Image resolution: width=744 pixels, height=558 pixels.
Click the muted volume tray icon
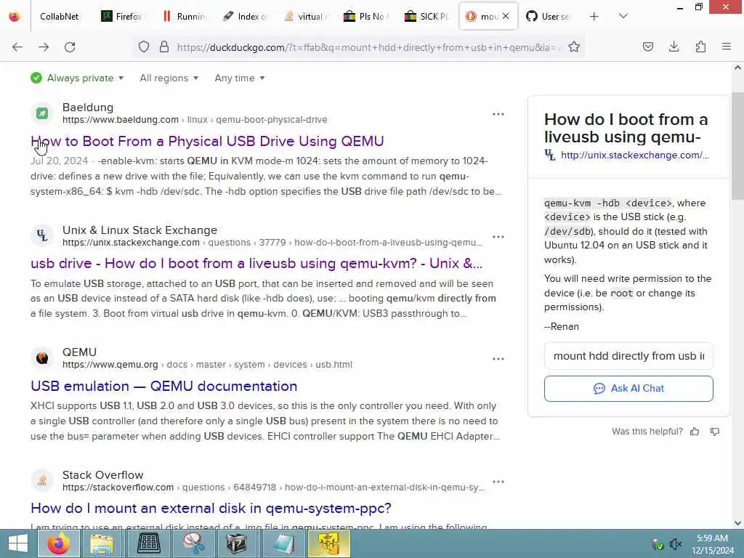[675, 543]
